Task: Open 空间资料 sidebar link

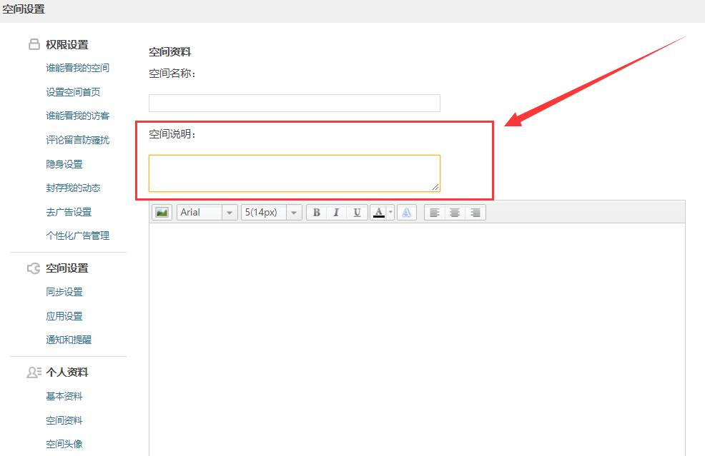Action: coord(64,420)
